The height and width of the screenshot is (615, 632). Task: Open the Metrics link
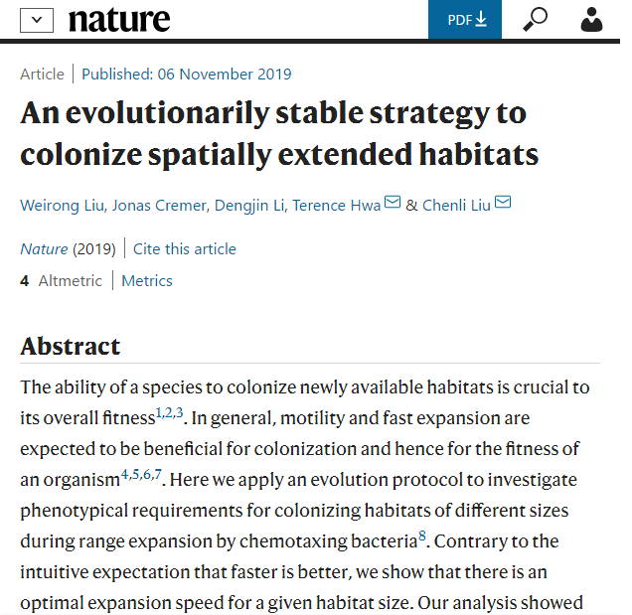tap(147, 281)
